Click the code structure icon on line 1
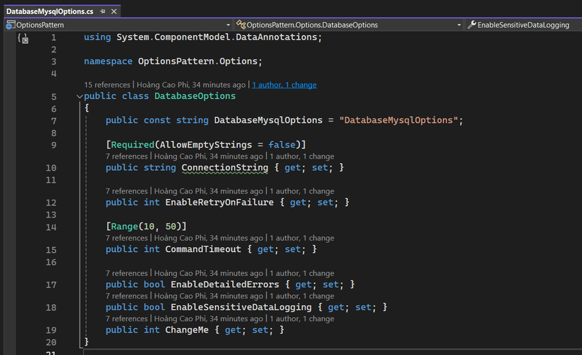The image size is (582, 355). point(23,38)
